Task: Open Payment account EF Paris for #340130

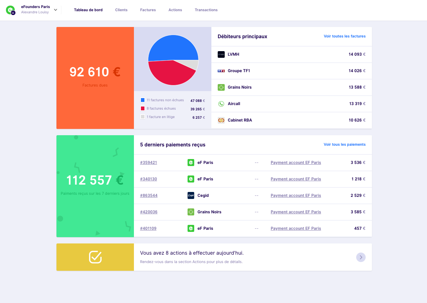Action: [296, 179]
